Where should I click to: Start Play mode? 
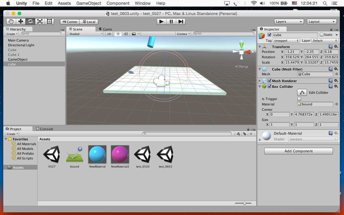pyautogui.click(x=162, y=21)
